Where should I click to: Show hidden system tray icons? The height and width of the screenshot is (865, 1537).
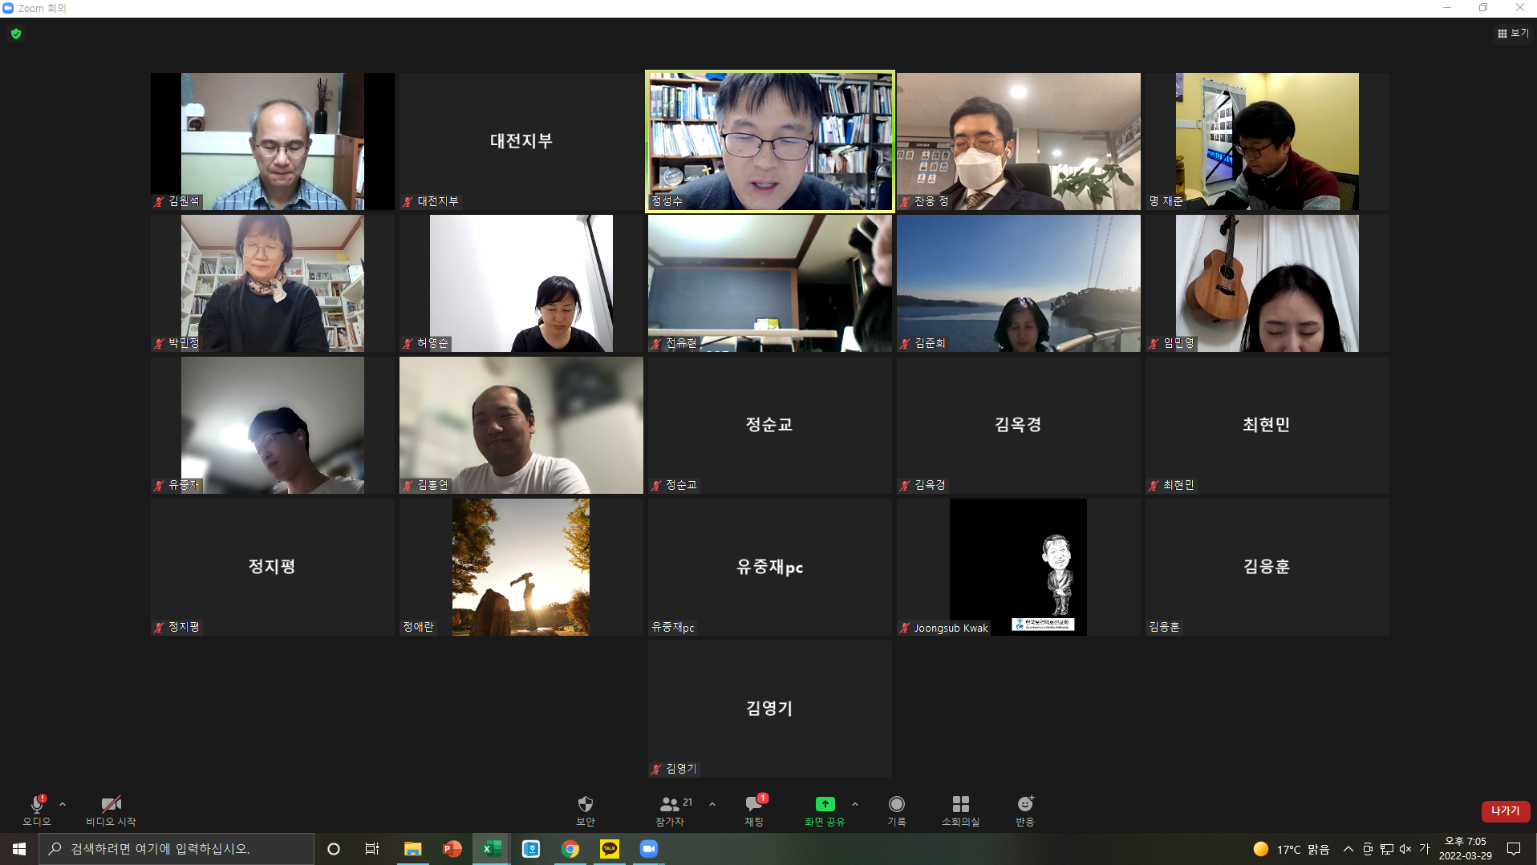tap(1348, 849)
